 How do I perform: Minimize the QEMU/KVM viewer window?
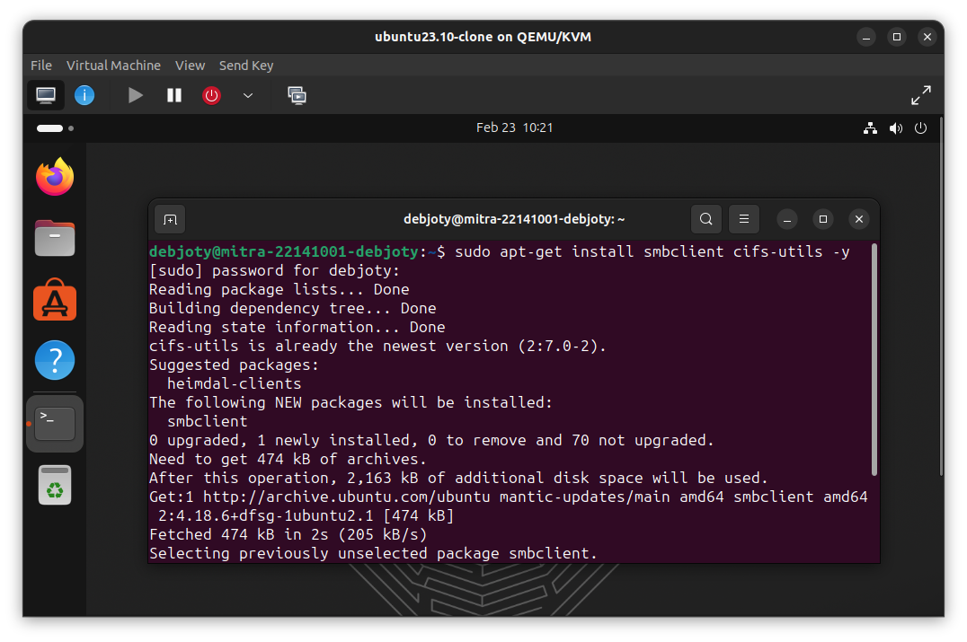(x=865, y=37)
